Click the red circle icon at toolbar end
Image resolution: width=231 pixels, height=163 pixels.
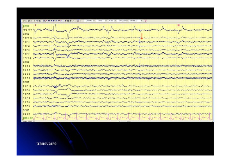click(x=146, y=21)
